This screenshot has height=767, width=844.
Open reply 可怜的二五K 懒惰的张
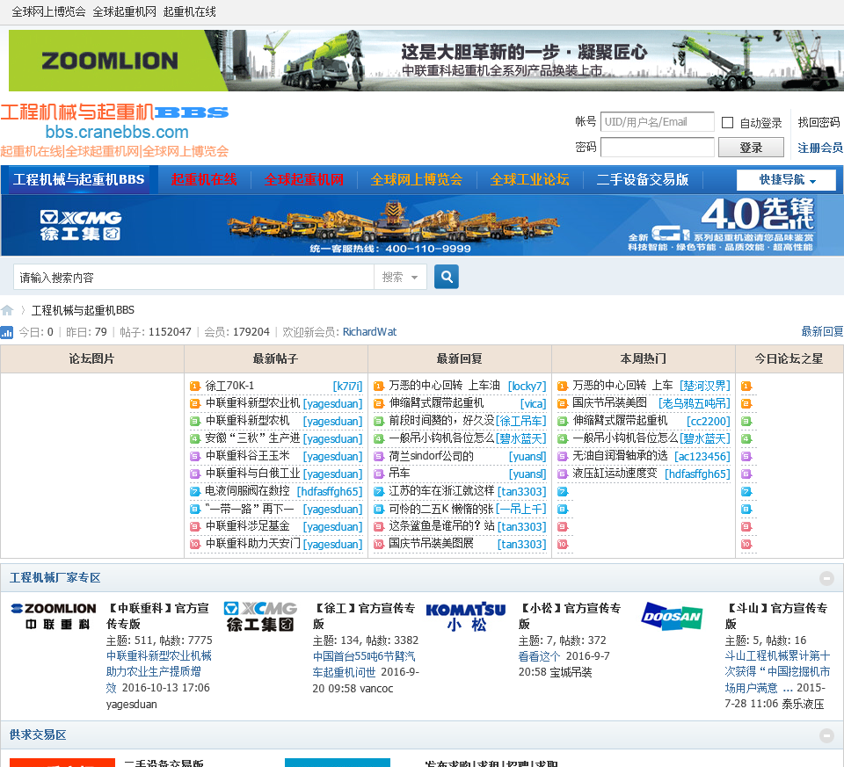[441, 509]
